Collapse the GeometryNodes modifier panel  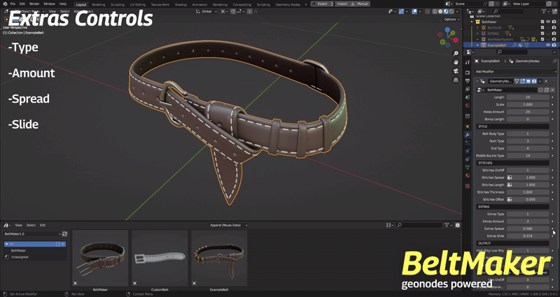[x=477, y=81]
